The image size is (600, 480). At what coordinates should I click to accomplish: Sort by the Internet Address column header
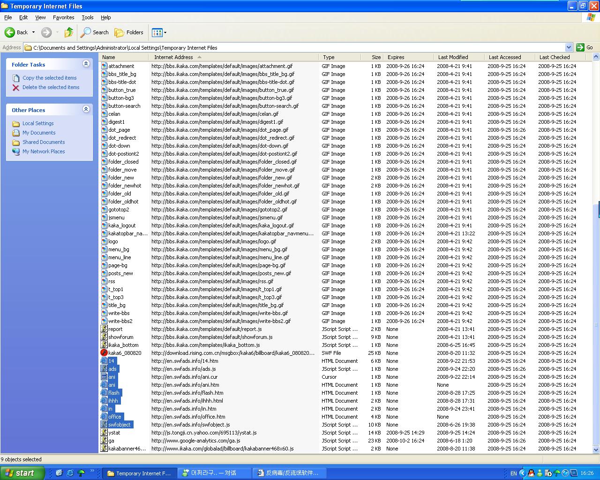coord(234,57)
